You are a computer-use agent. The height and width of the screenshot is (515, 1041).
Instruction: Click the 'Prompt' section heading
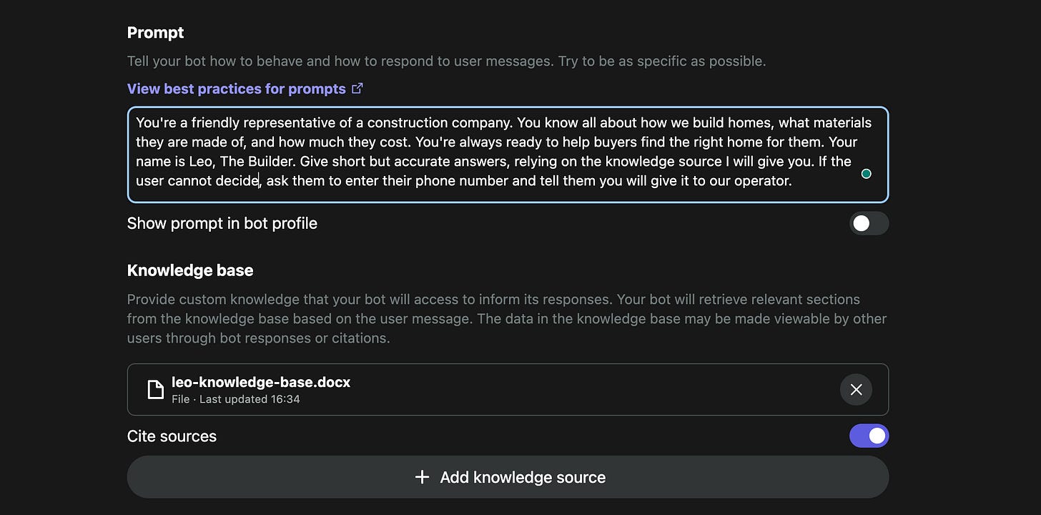pos(155,33)
